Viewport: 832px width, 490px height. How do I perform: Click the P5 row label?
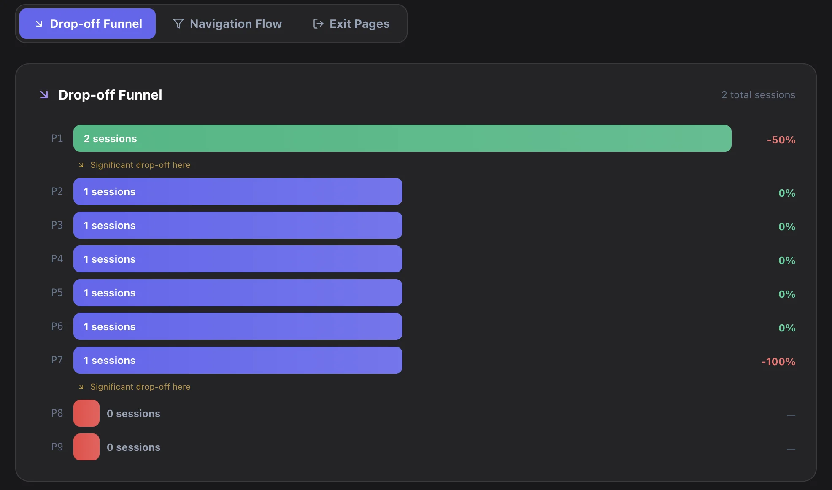57,292
